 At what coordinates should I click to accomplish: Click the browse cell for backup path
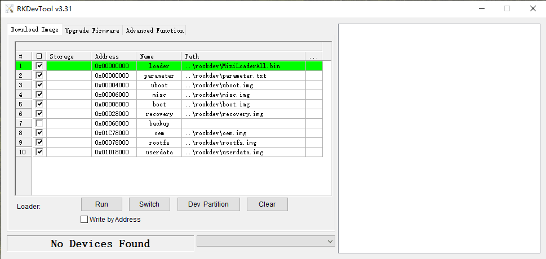(x=313, y=123)
